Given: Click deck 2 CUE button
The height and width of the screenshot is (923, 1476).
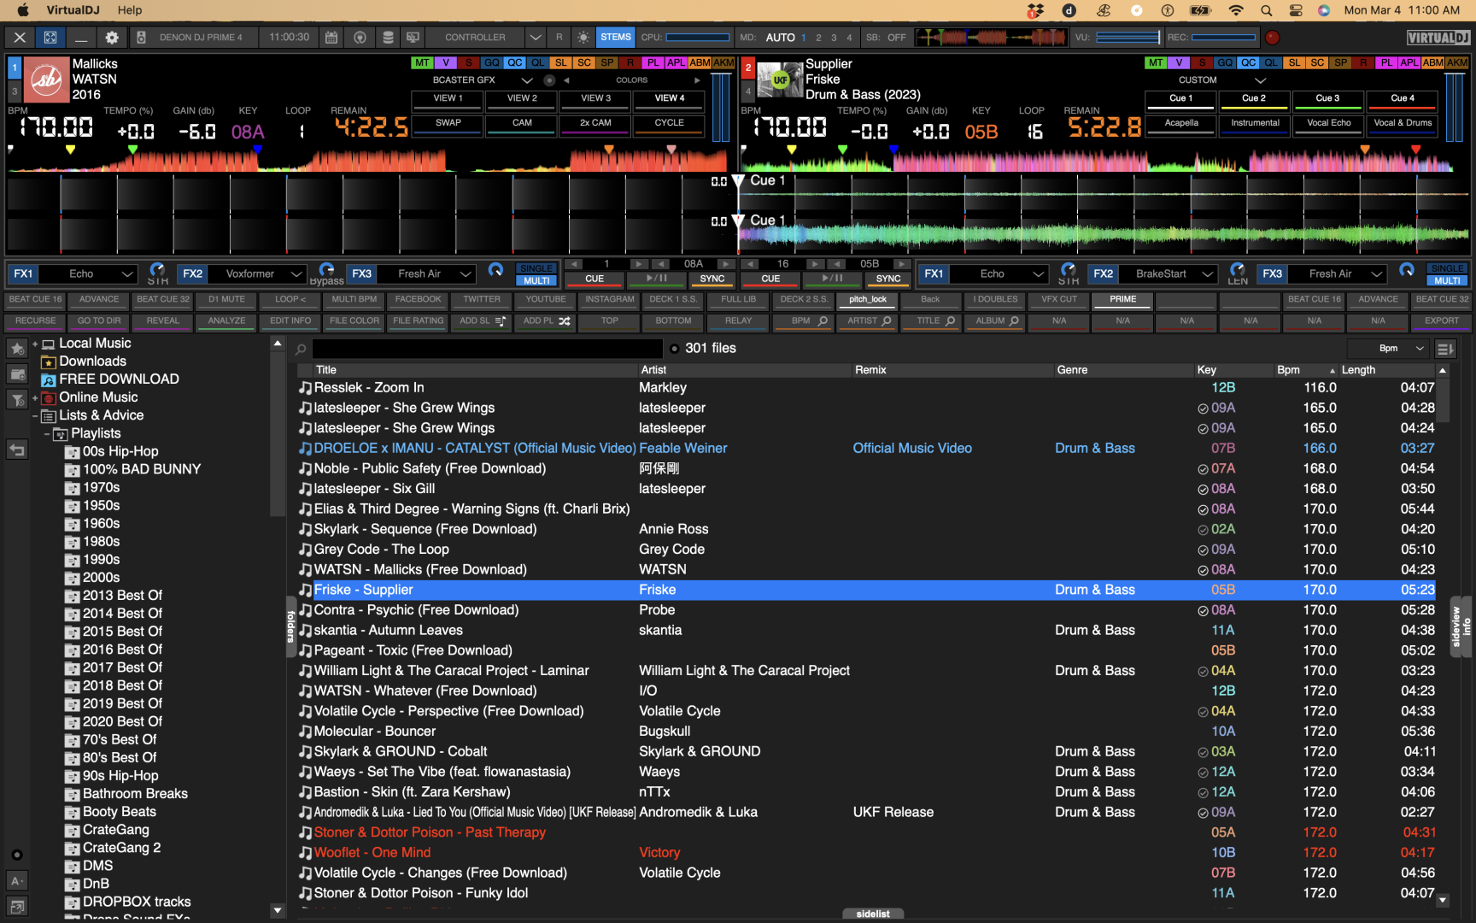Looking at the screenshot, I should pos(770,279).
